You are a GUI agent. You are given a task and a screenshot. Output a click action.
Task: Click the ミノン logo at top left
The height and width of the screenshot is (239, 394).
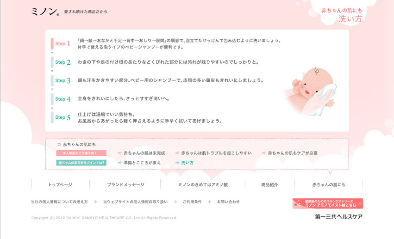pos(45,12)
